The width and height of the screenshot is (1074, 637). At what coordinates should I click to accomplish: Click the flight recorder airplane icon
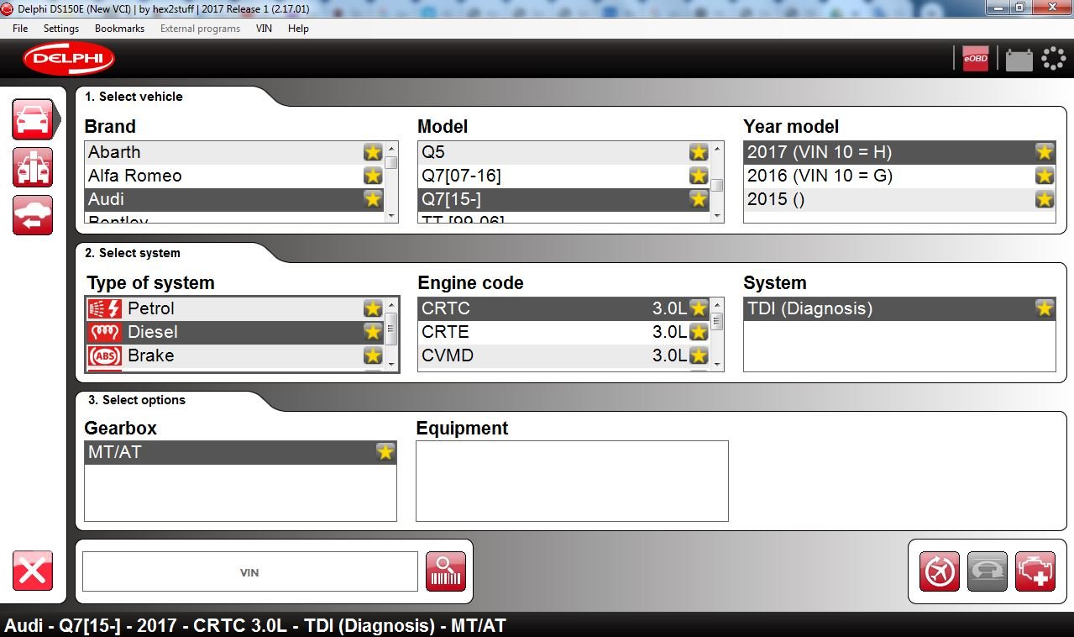(x=939, y=572)
